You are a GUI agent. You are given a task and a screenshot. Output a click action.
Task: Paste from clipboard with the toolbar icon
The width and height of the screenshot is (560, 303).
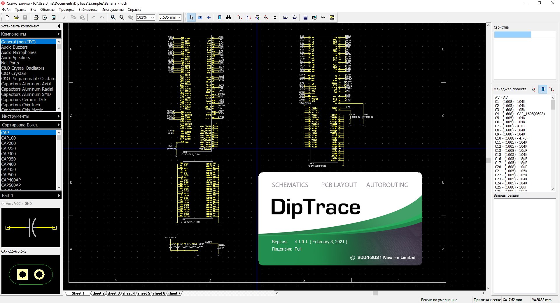[82, 17]
